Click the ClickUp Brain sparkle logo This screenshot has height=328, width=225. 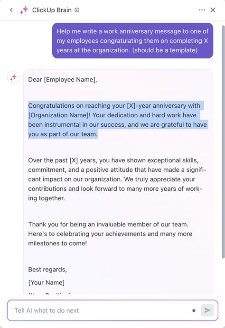[x=24, y=10]
